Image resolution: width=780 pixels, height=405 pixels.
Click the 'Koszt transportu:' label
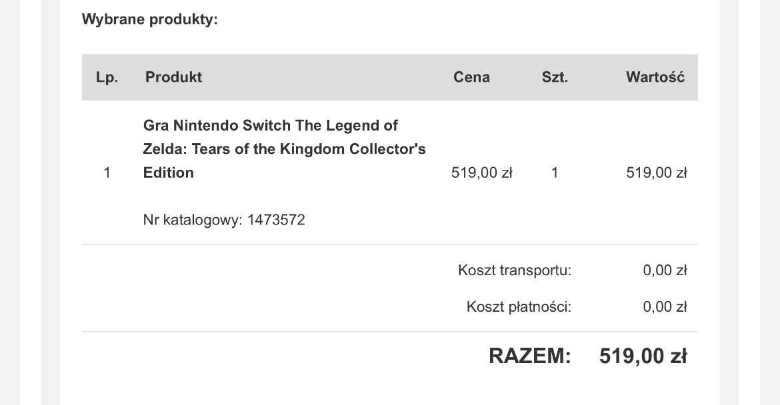[x=515, y=270]
